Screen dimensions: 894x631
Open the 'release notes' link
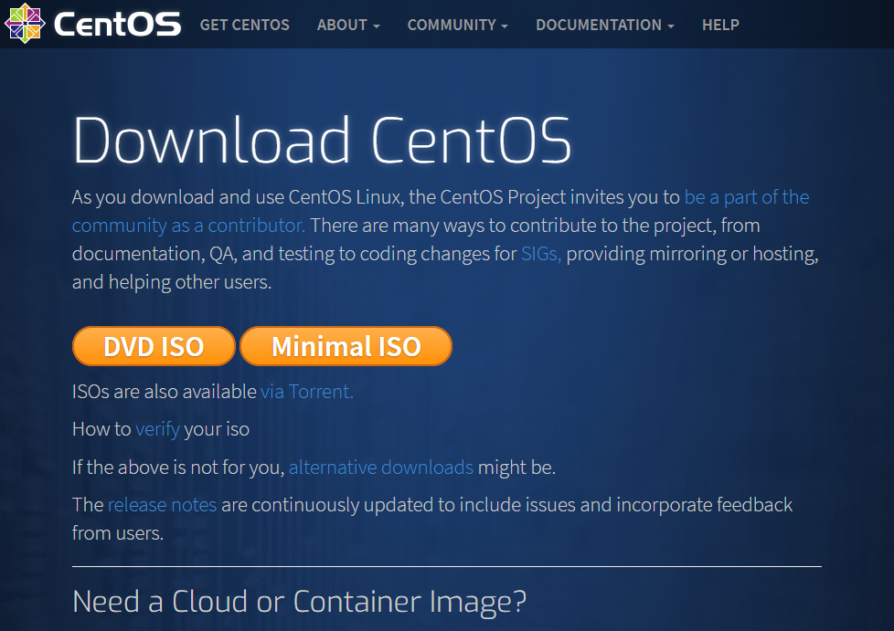pyautogui.click(x=162, y=505)
